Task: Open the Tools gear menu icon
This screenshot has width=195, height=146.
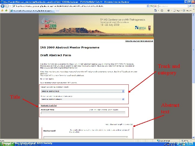Action: 184,11
